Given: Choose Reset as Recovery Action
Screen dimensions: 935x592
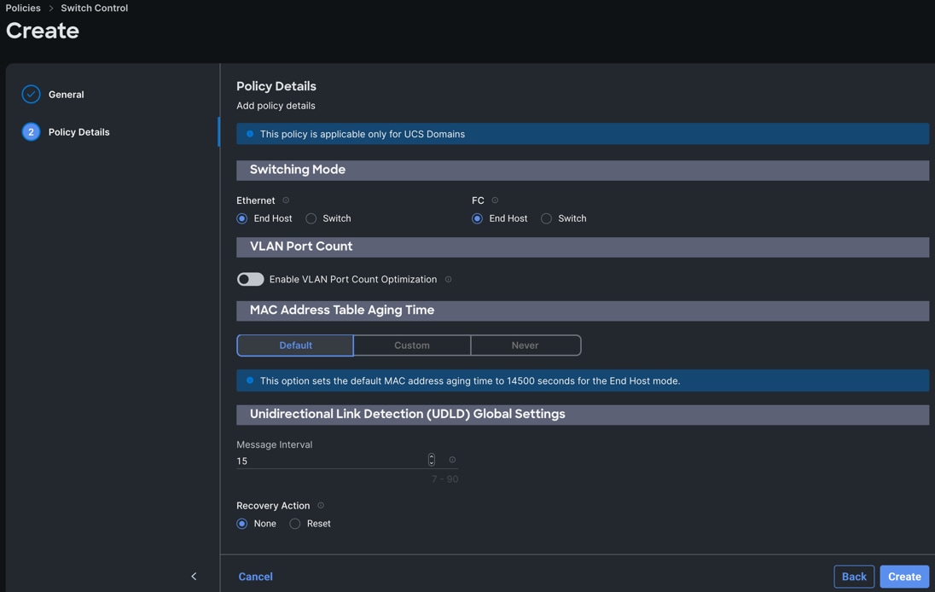Looking at the screenshot, I should point(295,524).
